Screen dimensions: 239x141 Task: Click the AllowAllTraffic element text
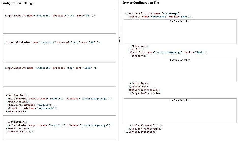tap(20, 132)
